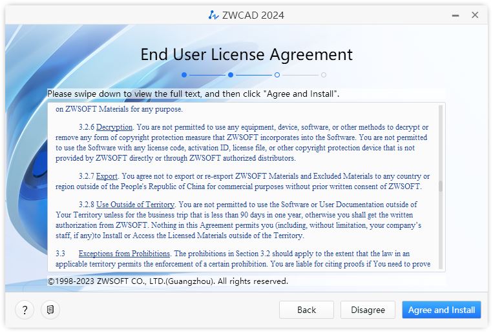Viewport: 493px width, 333px height.
Task: Click the End User License Agreement title
Action: (246, 55)
